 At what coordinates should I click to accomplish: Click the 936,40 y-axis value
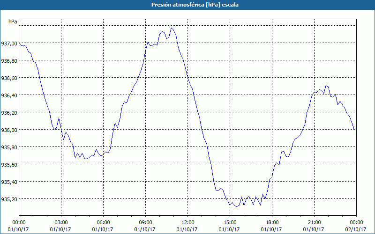tap(9, 95)
